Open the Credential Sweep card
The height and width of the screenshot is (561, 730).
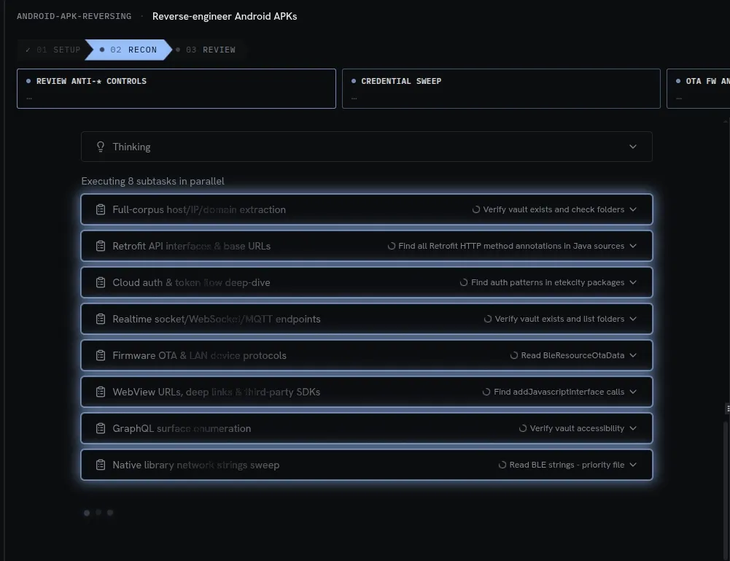[x=501, y=88]
